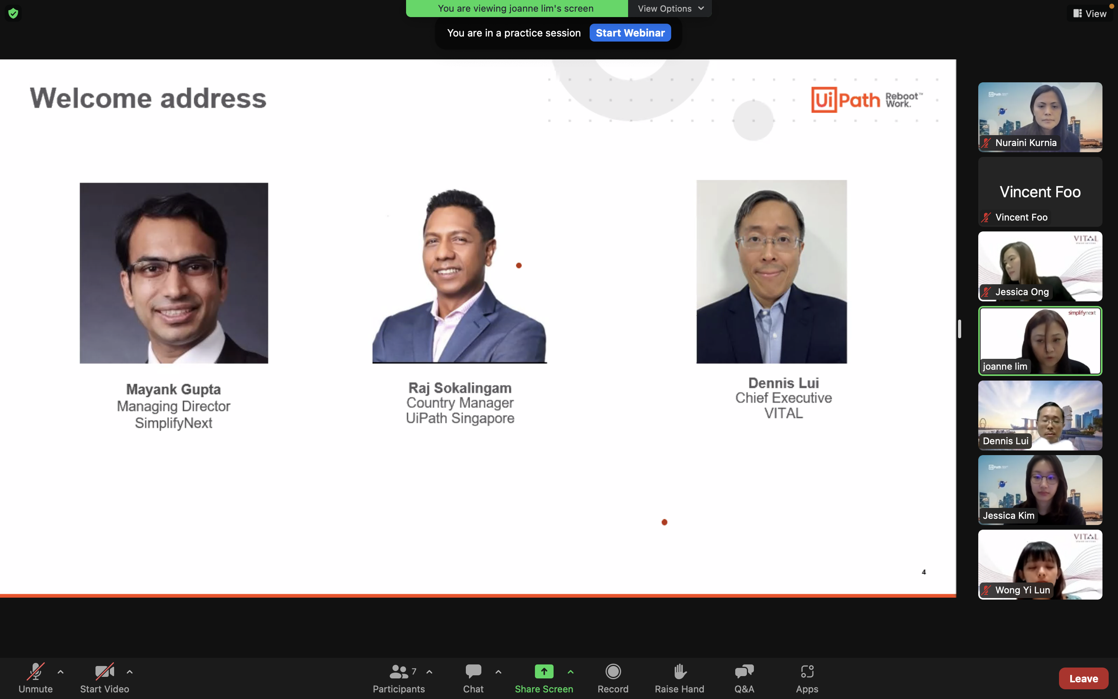Open the View layout menu

point(1090,14)
